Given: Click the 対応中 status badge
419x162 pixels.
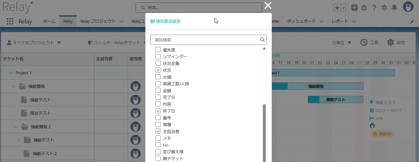Looking at the screenshot, I should [x=382, y=134].
